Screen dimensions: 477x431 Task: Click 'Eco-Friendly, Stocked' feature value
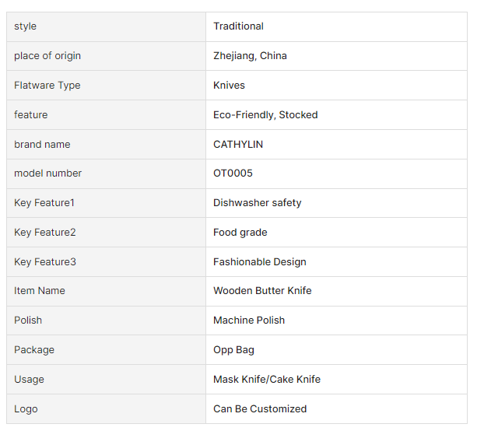(x=265, y=115)
